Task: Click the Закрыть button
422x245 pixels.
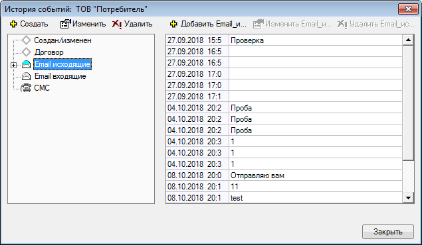Action: tap(388, 232)
